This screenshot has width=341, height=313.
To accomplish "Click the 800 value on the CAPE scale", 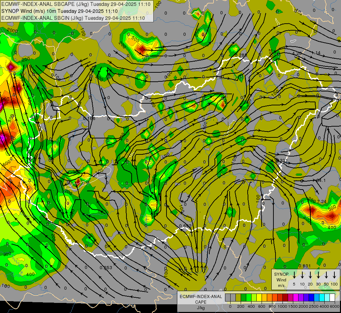I will click(272, 306).
